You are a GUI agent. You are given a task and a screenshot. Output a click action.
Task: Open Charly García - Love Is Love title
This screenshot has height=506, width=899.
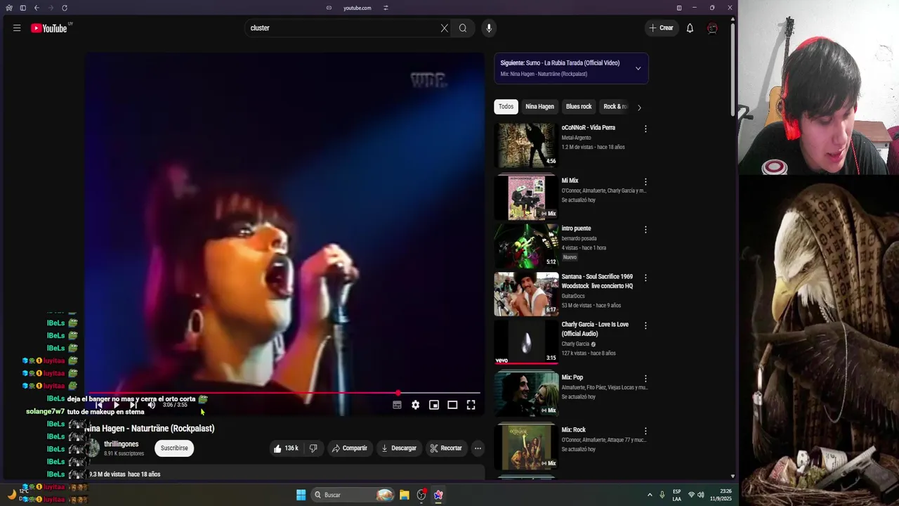point(595,329)
